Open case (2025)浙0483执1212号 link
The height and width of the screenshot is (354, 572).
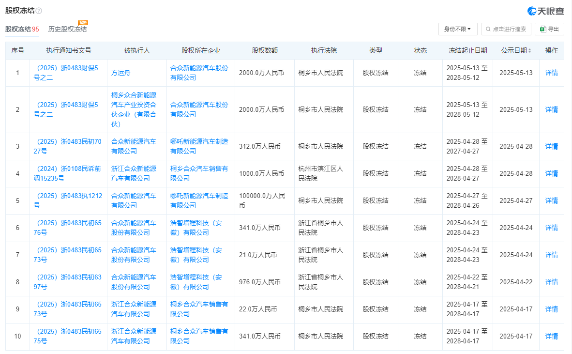(67, 200)
